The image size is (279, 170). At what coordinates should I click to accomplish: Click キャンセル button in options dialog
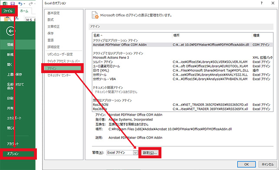(x=268, y=164)
